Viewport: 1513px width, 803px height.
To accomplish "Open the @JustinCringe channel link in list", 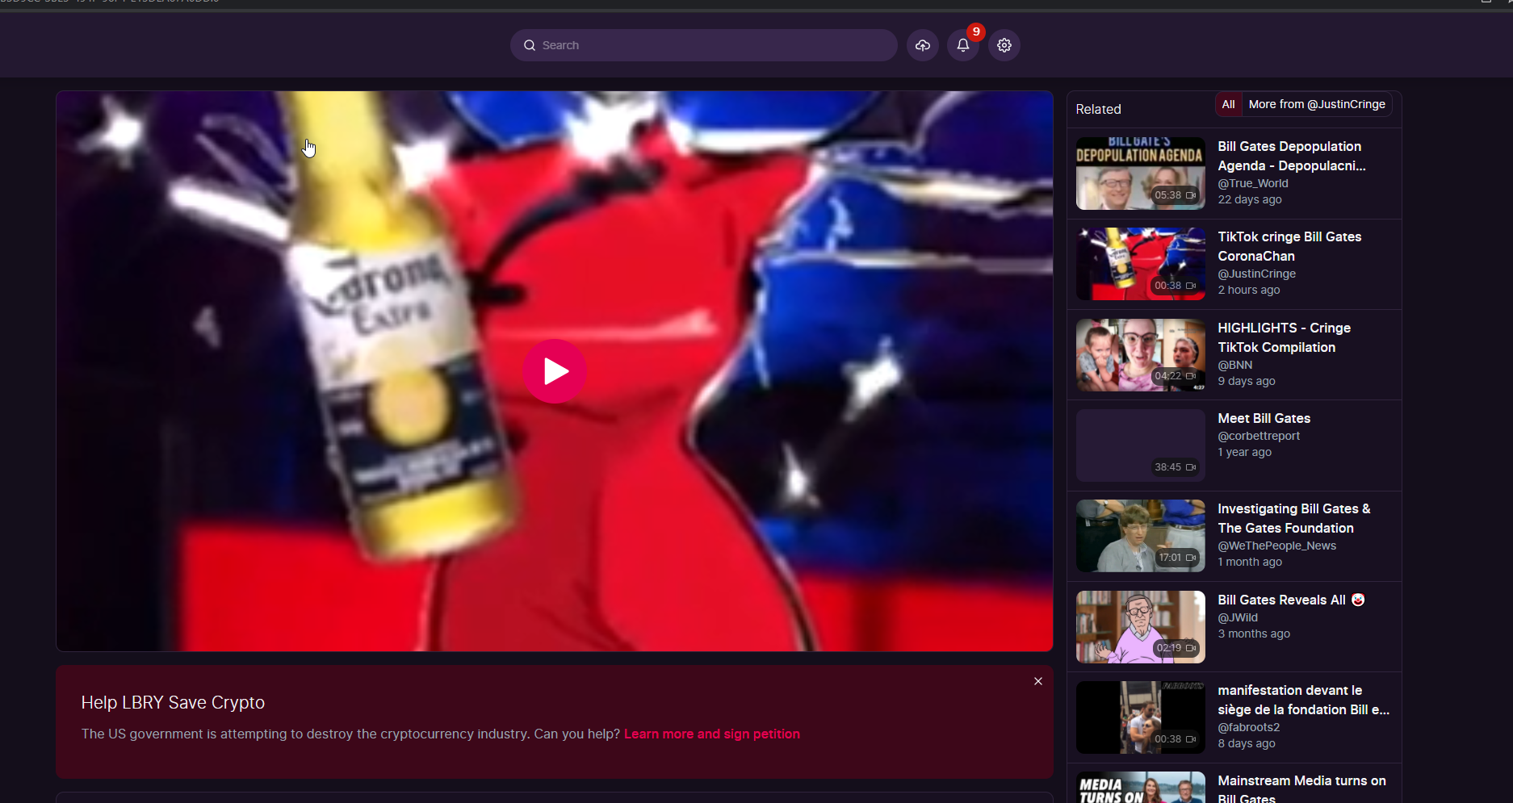I will [1256, 274].
